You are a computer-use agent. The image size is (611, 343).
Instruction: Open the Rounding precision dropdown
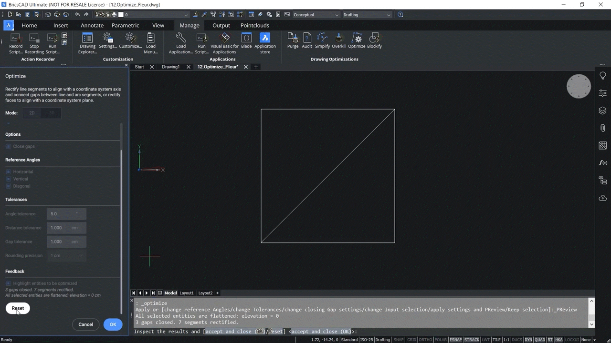click(66, 255)
